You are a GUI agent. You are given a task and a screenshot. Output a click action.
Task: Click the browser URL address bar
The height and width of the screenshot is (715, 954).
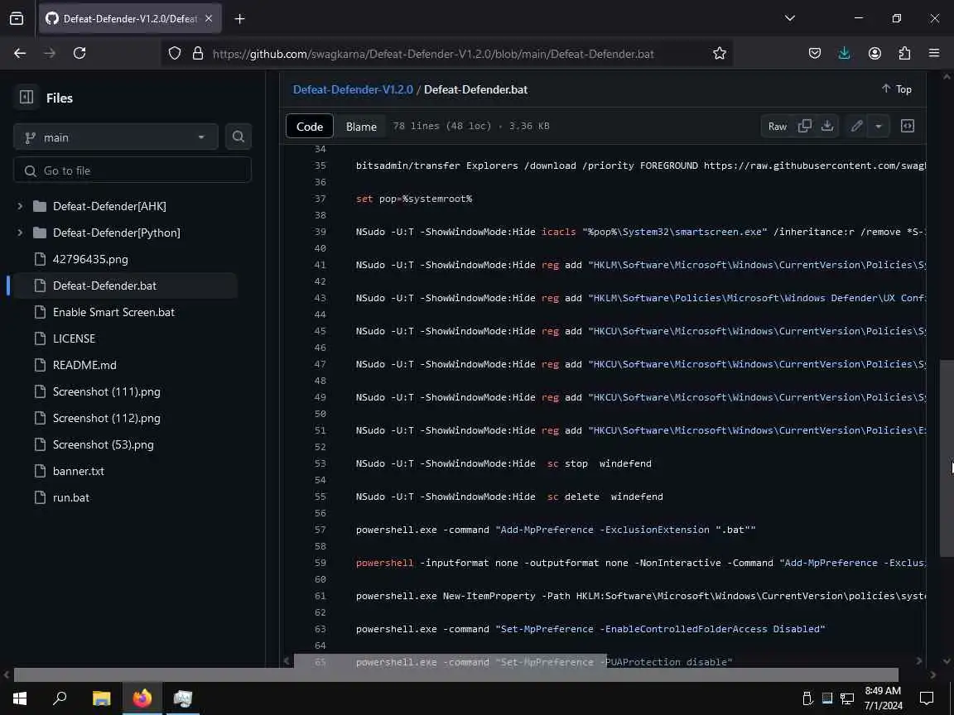[x=432, y=54]
